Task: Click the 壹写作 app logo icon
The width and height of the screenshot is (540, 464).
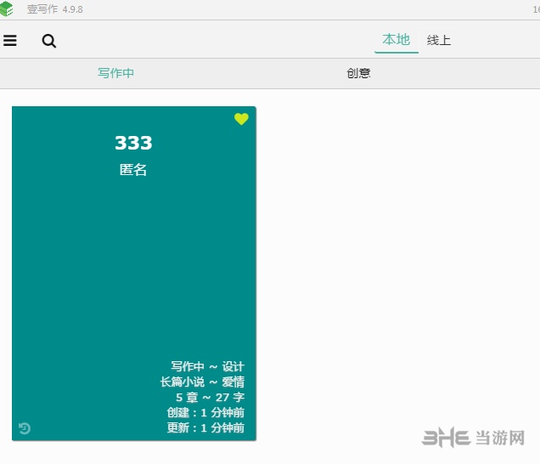Action: (7, 8)
